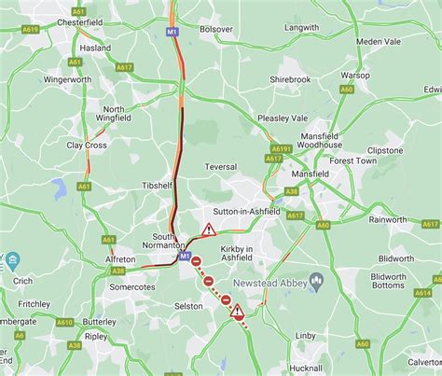Click the A619 road badge near Chesterfield
Image resolution: width=442 pixels, height=376 pixels.
tap(31, 30)
